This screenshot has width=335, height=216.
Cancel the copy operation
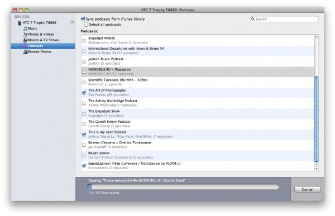click(308, 190)
